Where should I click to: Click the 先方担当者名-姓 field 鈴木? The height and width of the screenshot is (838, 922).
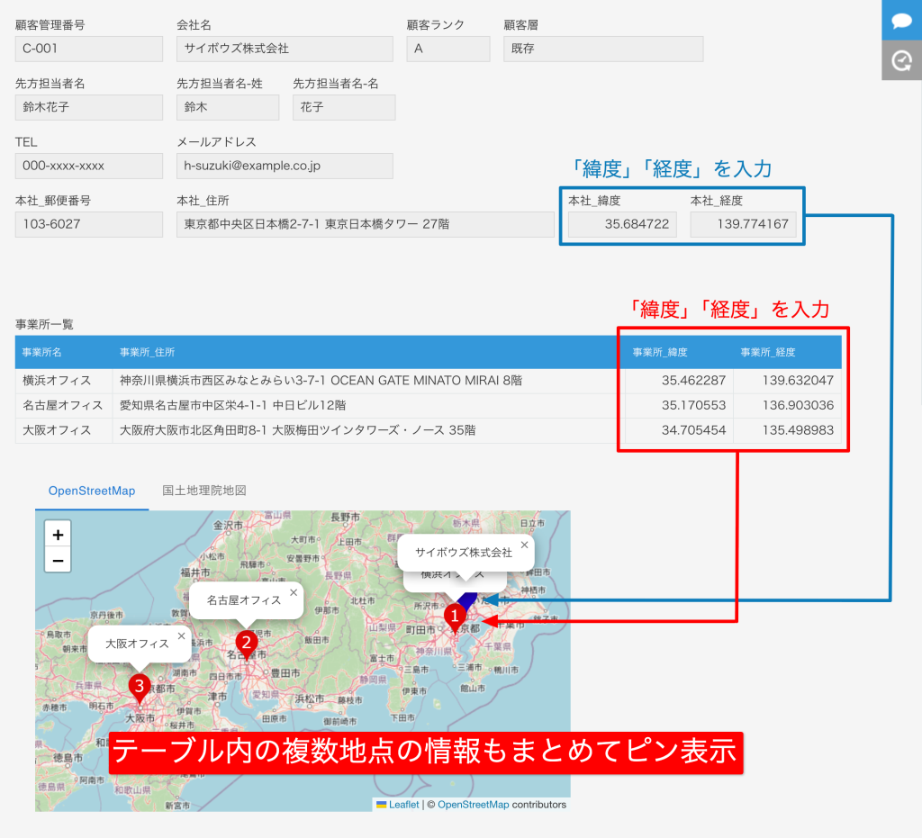pyautogui.click(x=228, y=107)
